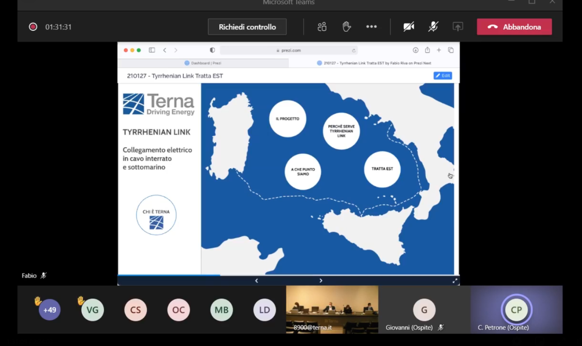
Task: Select the OC participant avatar
Action: [x=179, y=310]
